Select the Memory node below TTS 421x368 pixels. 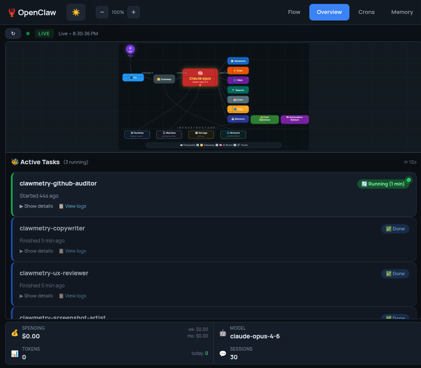238,118
